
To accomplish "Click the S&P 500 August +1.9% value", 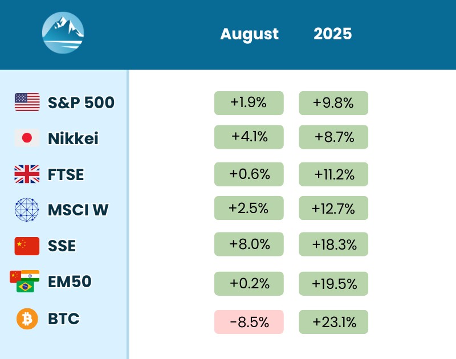I will tap(249, 103).
